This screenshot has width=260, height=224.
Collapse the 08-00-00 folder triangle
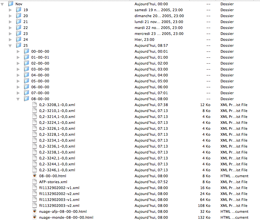click(18, 99)
